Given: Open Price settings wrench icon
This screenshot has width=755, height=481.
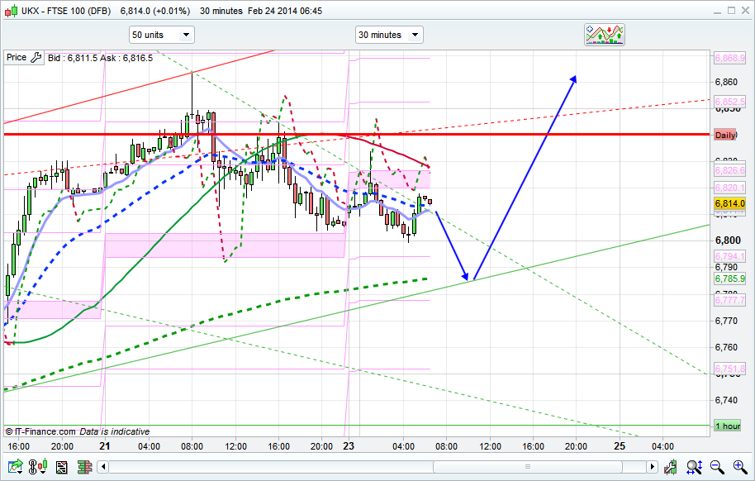Looking at the screenshot, I should [36, 58].
